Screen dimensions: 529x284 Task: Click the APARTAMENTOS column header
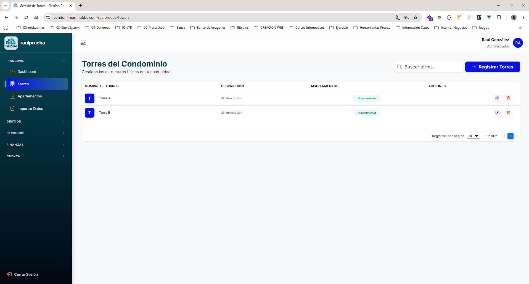coord(324,86)
